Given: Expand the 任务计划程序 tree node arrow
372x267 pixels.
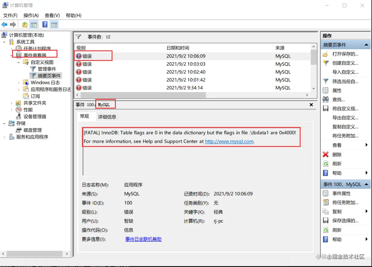Looking at the screenshot, I should point(11,49).
